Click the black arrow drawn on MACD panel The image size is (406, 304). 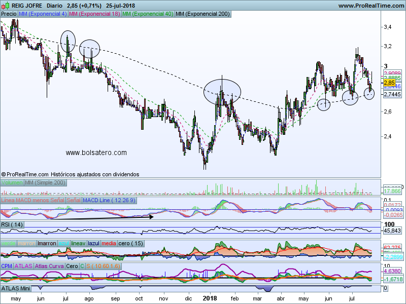101,217
